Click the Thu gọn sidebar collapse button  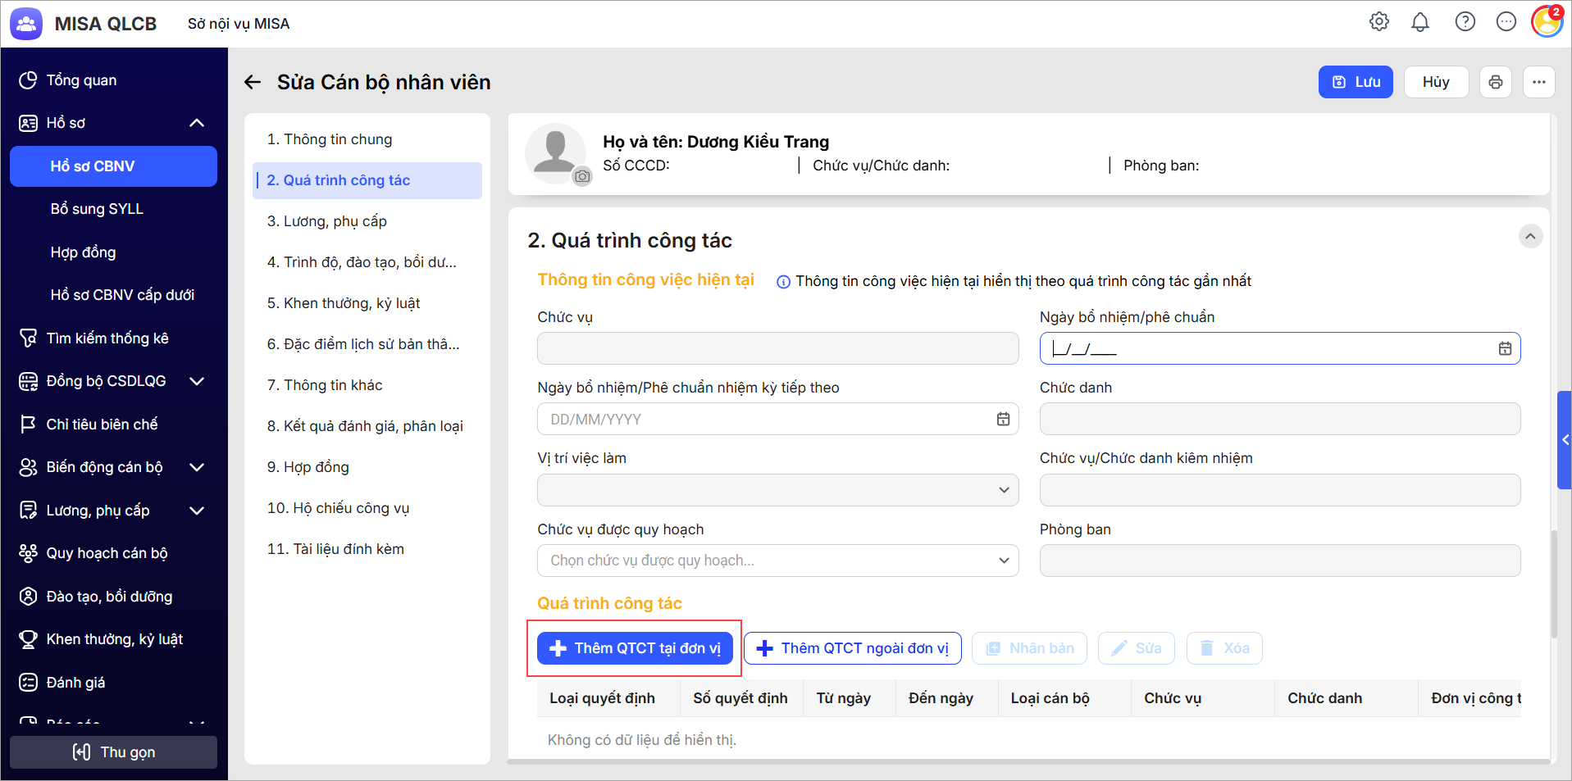(x=113, y=751)
